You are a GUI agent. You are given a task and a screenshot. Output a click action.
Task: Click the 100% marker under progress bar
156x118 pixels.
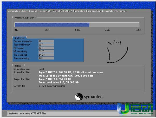[x=138, y=30]
